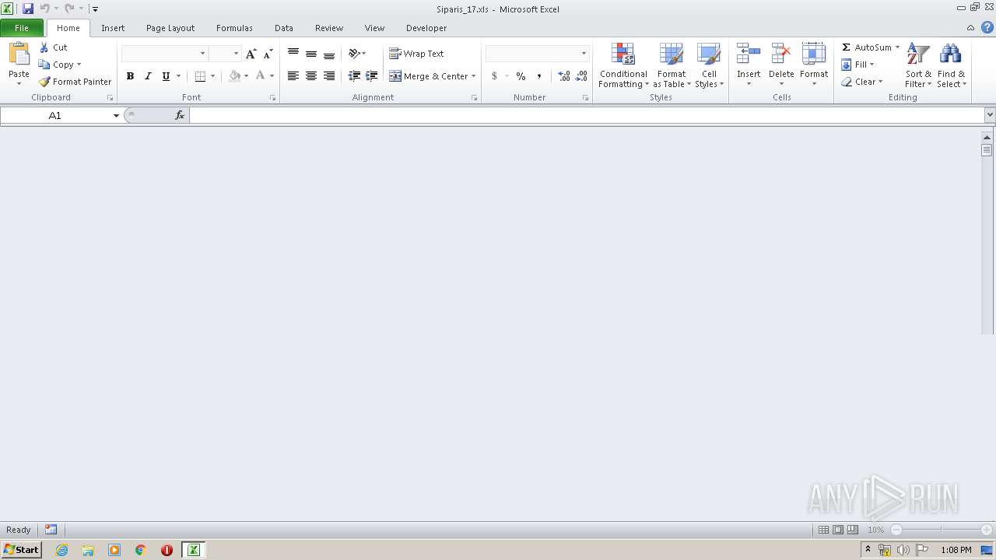Viewport: 996px width, 560px height.
Task: Switch to Page Layout view button
Action: pos(838,530)
